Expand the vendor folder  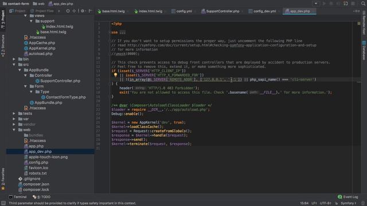[14, 124]
